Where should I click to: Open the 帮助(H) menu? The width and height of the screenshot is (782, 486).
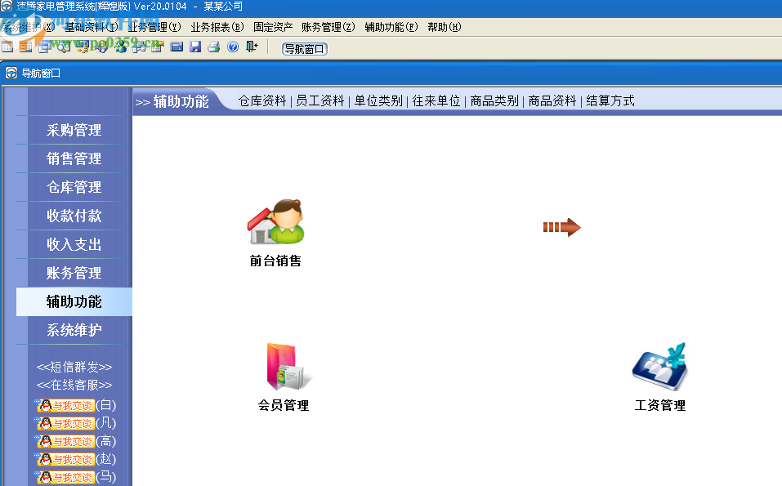click(x=445, y=27)
